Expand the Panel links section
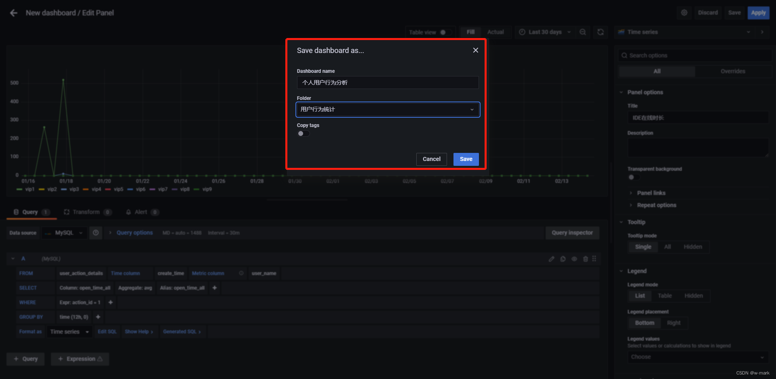 [651, 193]
